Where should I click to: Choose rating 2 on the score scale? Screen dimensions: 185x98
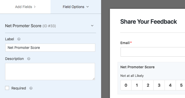tap(148, 85)
